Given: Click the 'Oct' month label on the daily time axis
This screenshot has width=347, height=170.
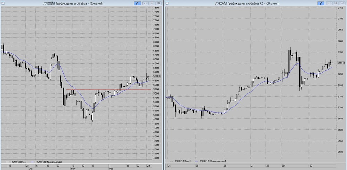Looking at the screenshot, I should pyautogui.click(x=31, y=168).
